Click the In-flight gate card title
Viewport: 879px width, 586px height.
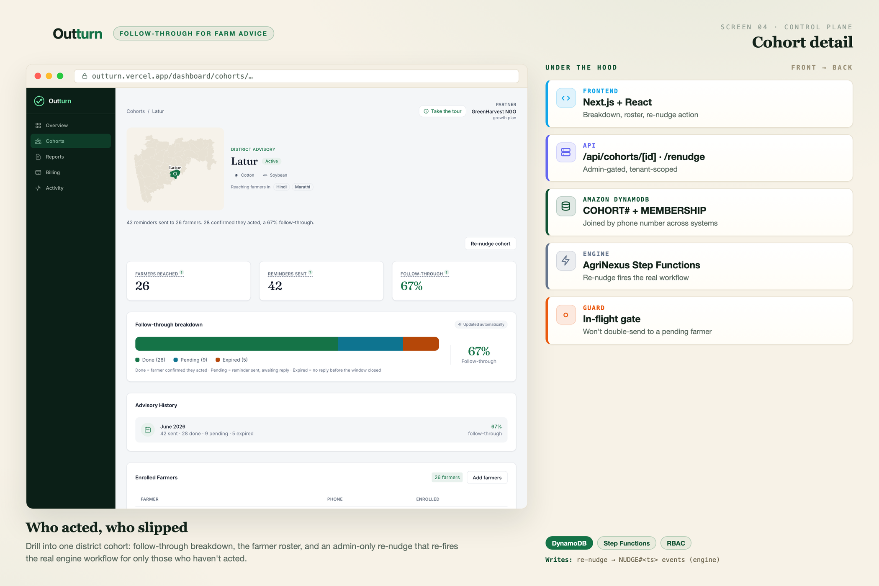pyautogui.click(x=612, y=319)
